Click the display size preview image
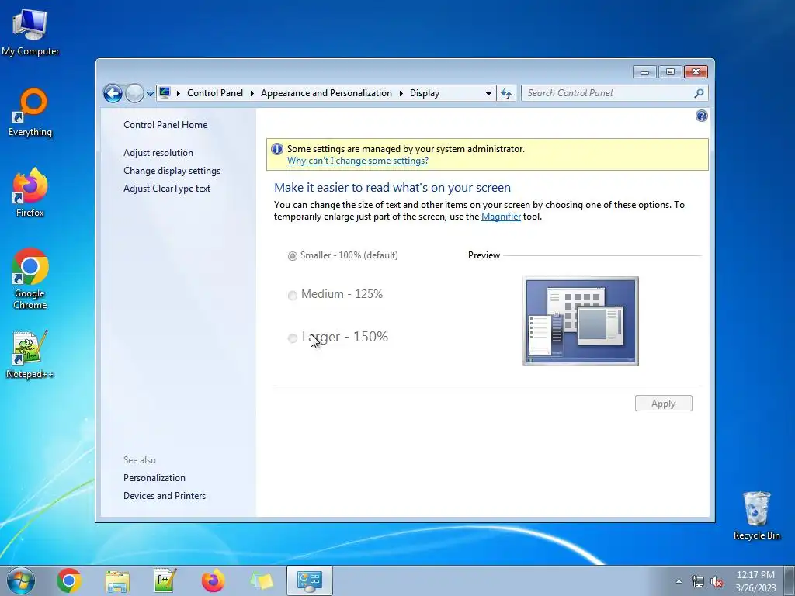This screenshot has width=795, height=596. point(581,321)
